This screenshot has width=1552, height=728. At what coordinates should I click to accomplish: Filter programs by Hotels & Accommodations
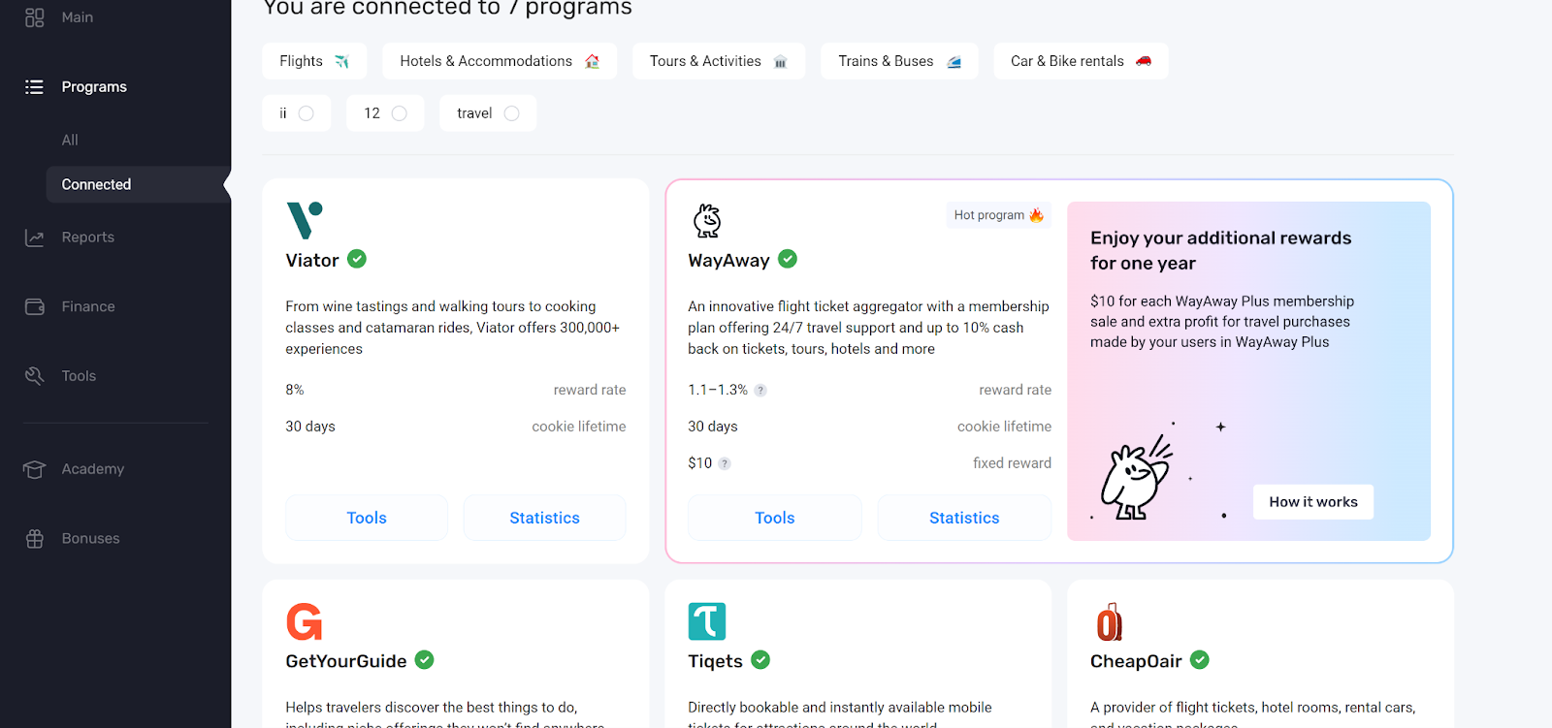tap(500, 61)
